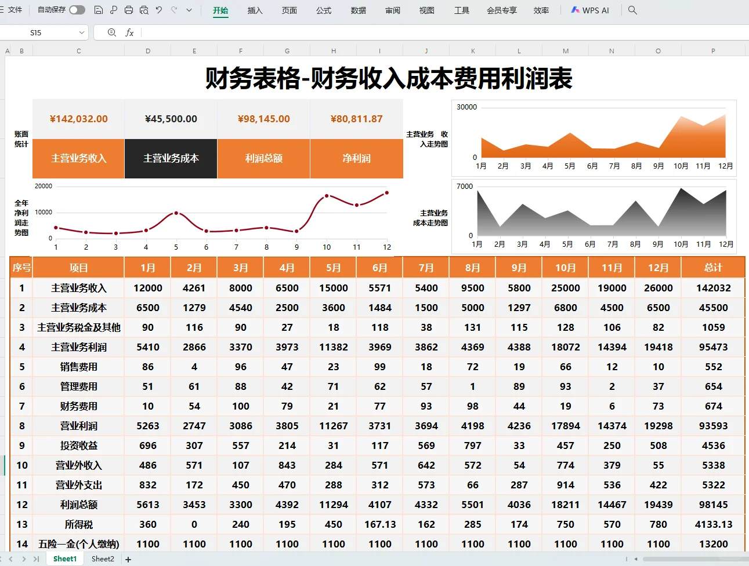Switch to the 开始 ribbon tab
The width and height of the screenshot is (749, 566).
coord(220,10)
